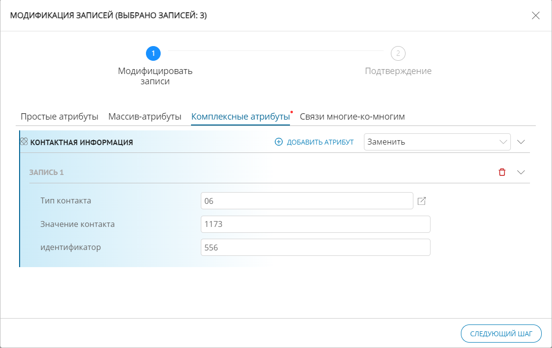Collapse the Контактная информация section

point(521,142)
